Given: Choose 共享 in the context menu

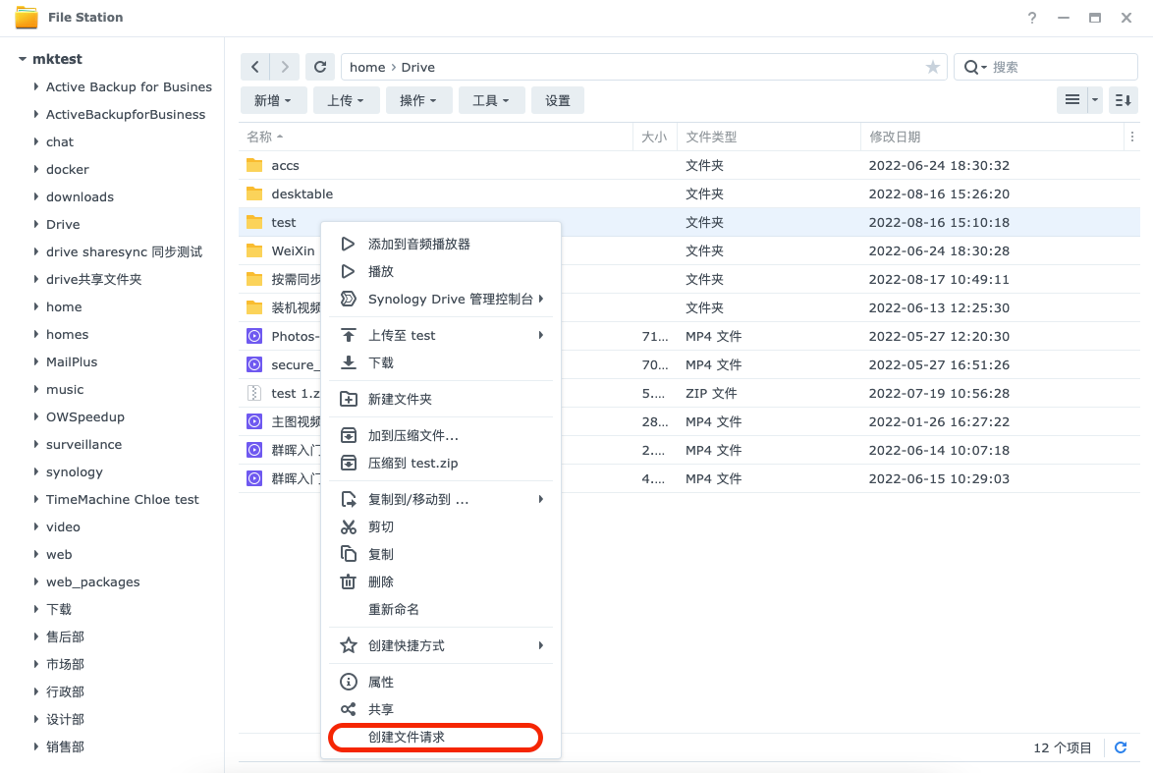Looking at the screenshot, I should (440, 710).
